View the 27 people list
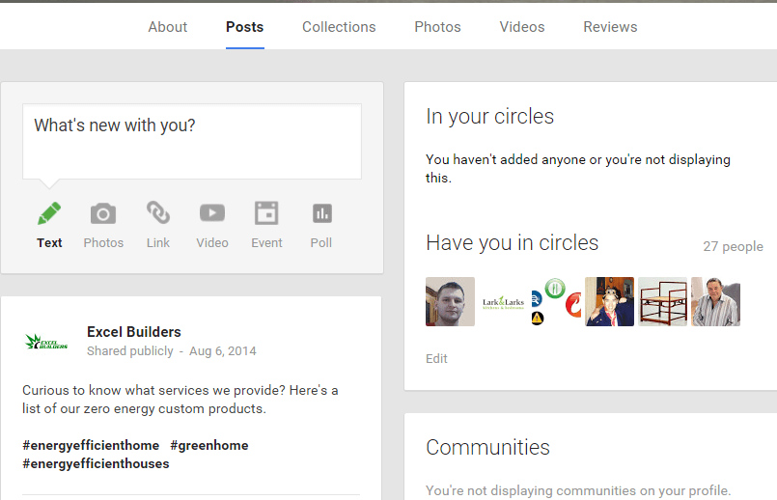Image resolution: width=777 pixels, height=500 pixels. click(x=733, y=246)
